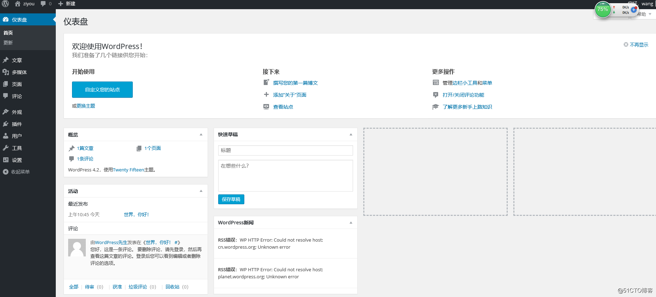Click the pages icon beside 1个页面
656x297 pixels.
pos(139,148)
